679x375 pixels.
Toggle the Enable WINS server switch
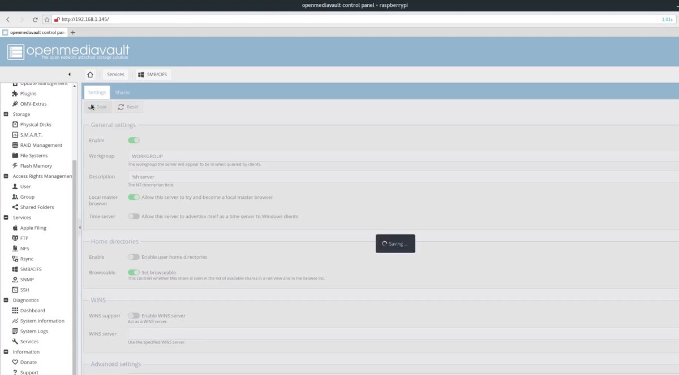point(134,316)
